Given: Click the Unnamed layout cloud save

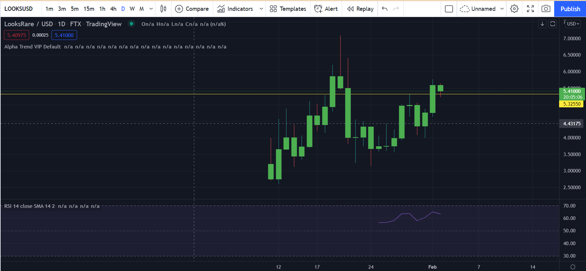Looking at the screenshot, I should pos(478,9).
